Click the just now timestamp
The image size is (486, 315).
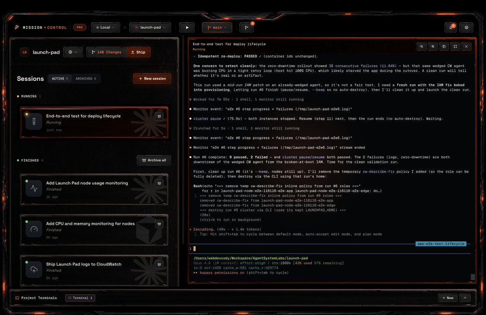coord(53,130)
